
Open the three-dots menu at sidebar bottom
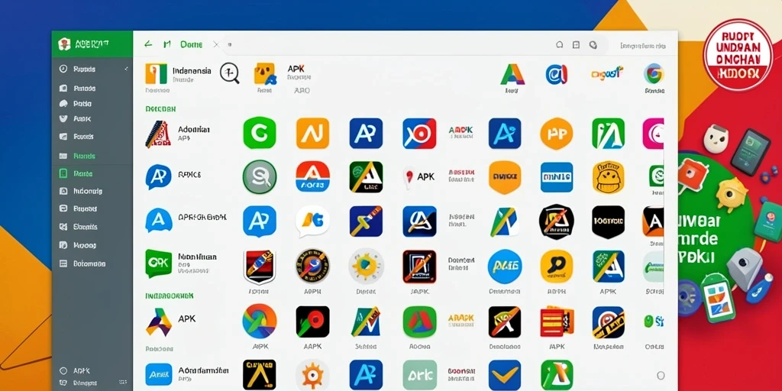[123, 383]
